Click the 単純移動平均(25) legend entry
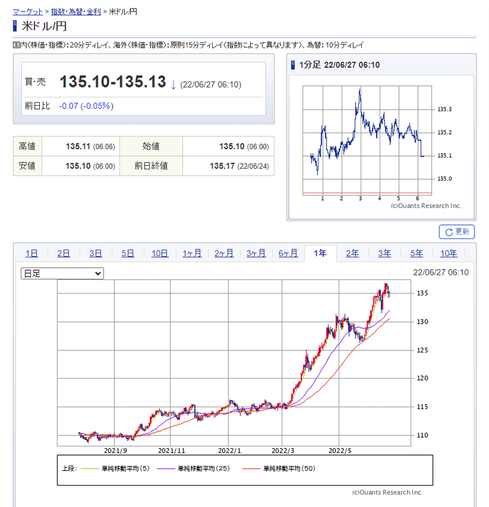The width and height of the screenshot is (489, 507). pos(193,468)
